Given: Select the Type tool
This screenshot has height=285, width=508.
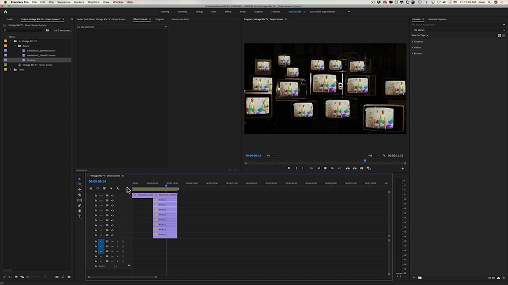Looking at the screenshot, I should [80, 216].
